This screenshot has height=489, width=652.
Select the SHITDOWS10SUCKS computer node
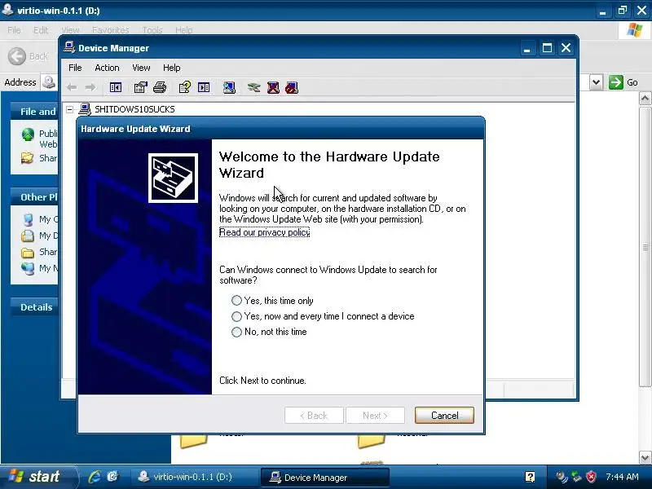(x=134, y=109)
